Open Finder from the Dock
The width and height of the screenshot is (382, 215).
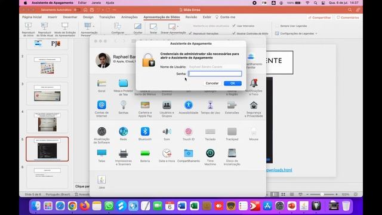click(36, 206)
